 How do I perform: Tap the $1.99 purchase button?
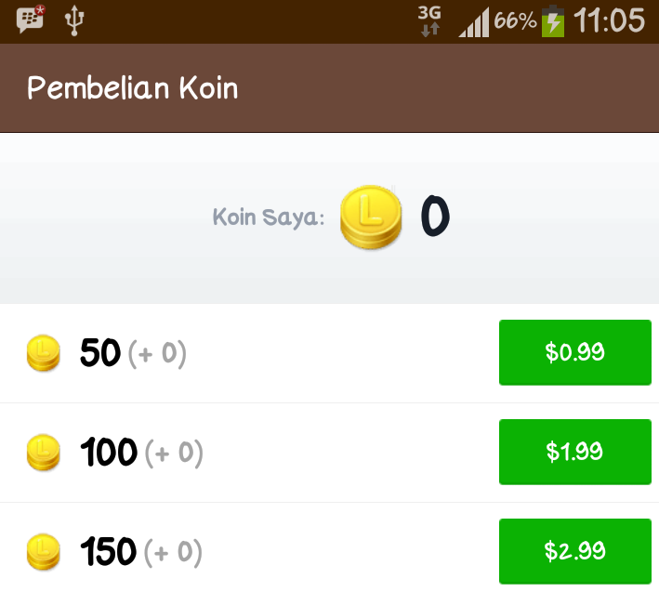click(575, 452)
